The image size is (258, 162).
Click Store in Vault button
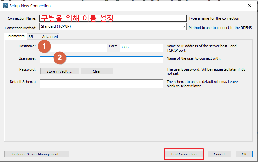coord(59,71)
